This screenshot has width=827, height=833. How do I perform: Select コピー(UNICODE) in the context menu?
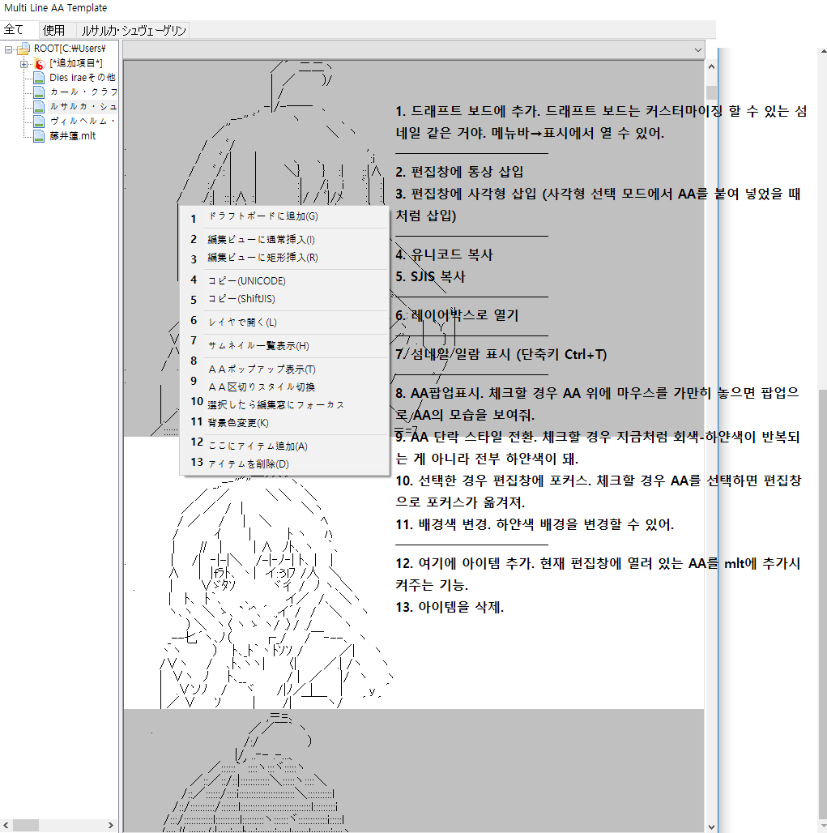click(x=246, y=280)
